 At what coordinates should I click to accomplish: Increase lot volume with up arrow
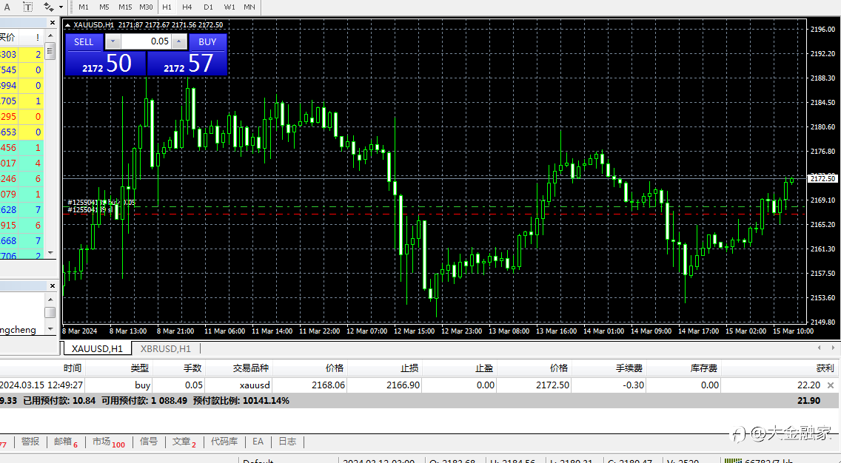click(x=179, y=41)
